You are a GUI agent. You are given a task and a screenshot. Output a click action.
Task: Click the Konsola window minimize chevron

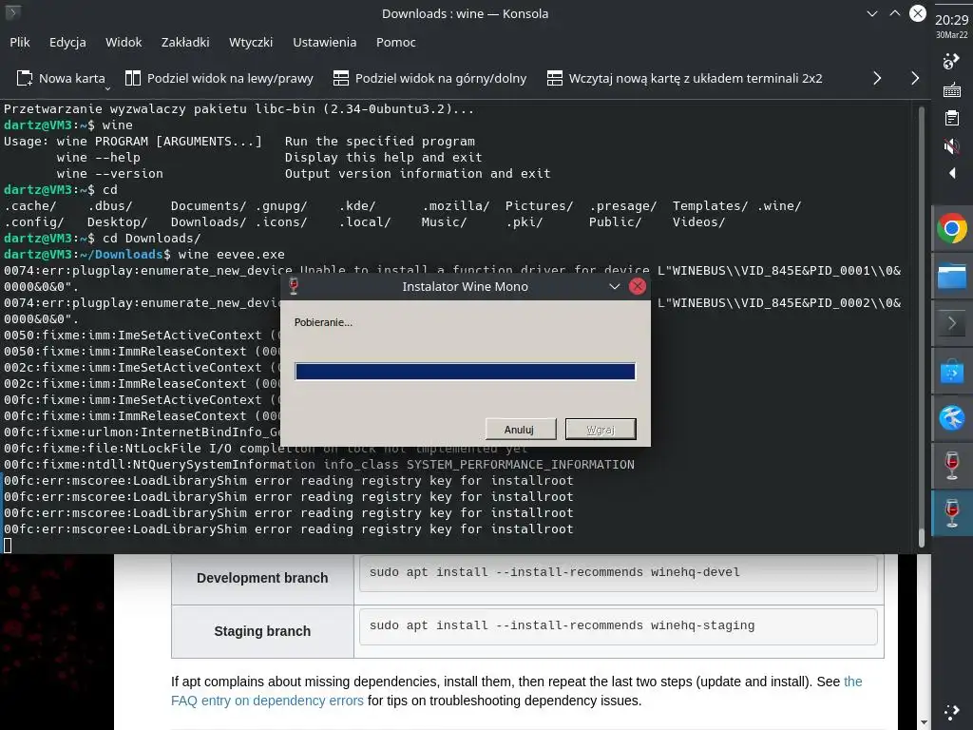click(x=872, y=13)
